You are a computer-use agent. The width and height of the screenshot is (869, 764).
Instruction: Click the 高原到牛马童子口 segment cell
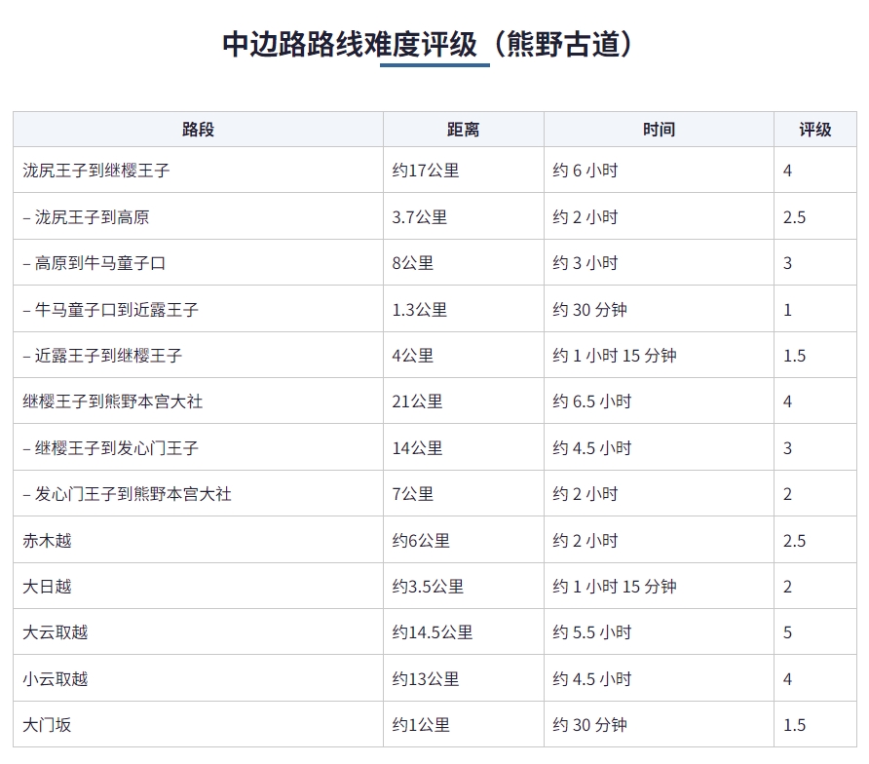click(x=198, y=263)
